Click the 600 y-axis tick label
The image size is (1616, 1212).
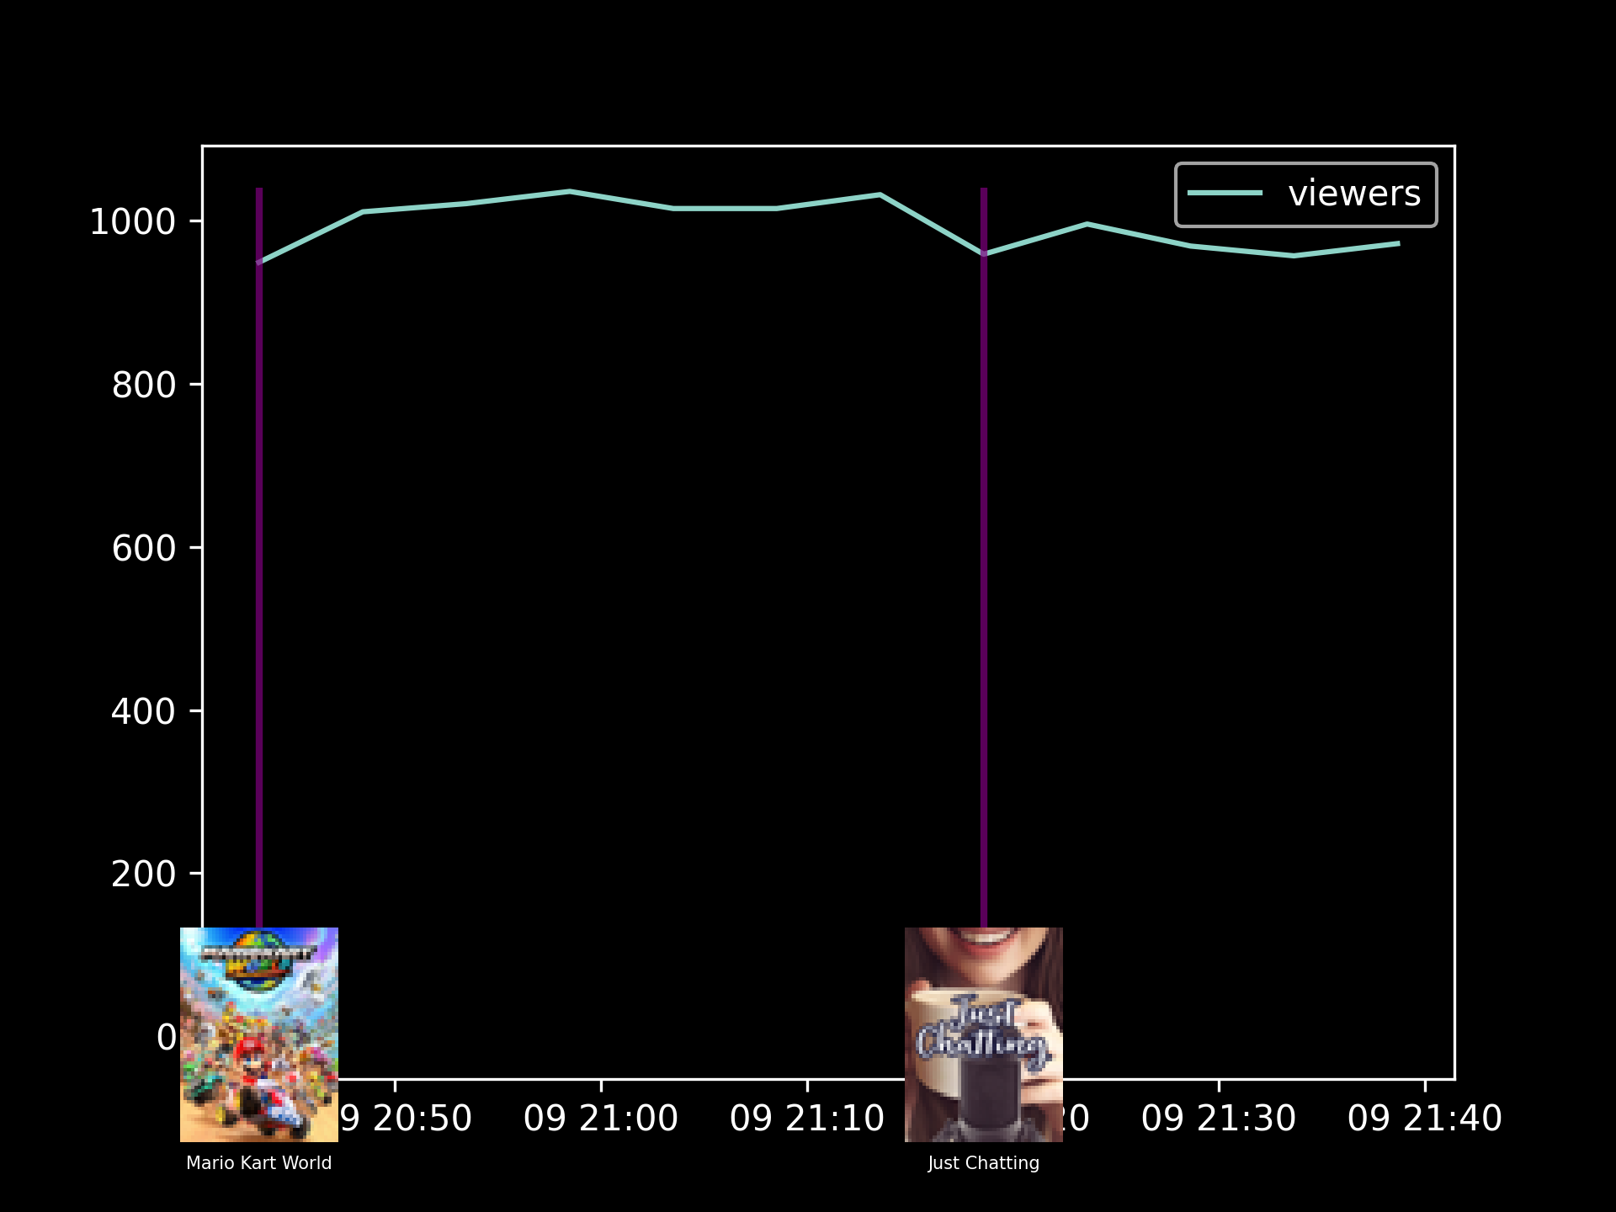(x=143, y=549)
